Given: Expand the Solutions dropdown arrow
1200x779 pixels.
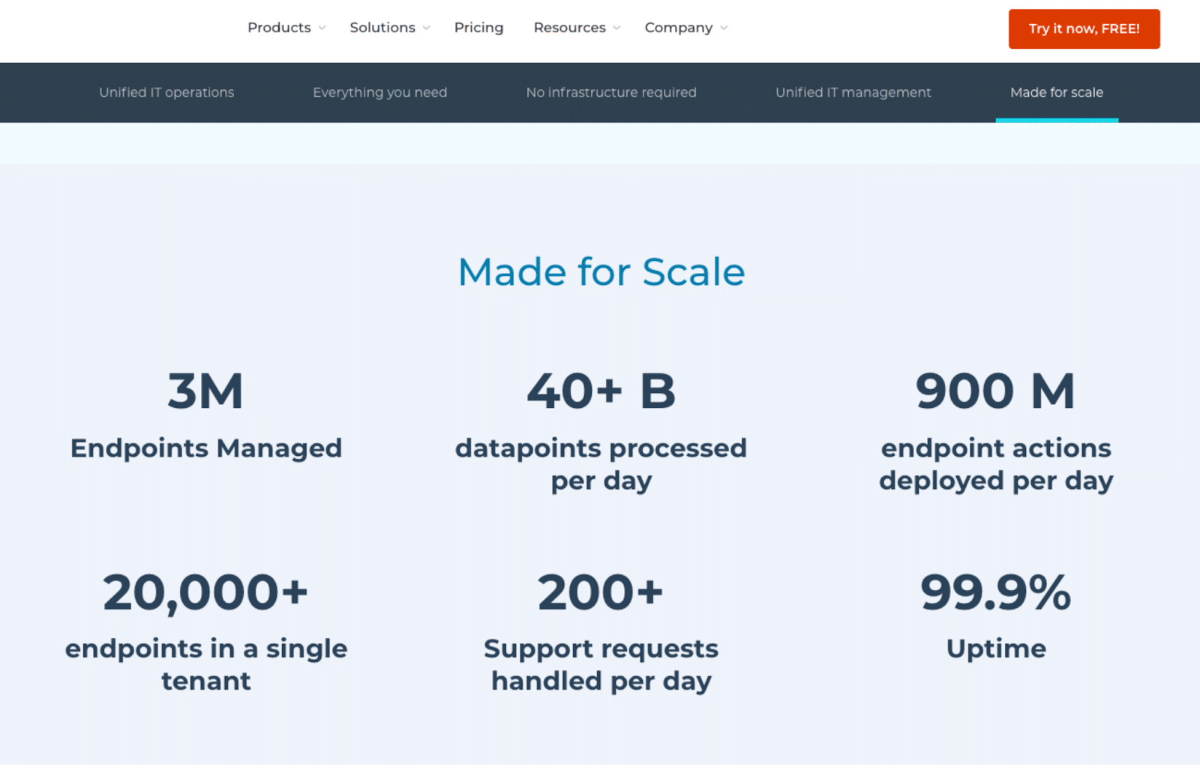Looking at the screenshot, I should click(x=426, y=28).
